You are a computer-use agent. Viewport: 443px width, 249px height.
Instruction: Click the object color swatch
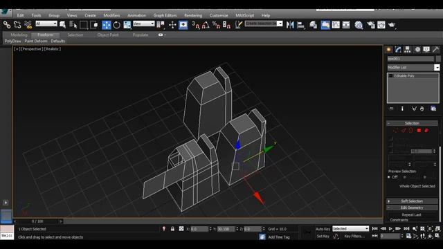click(x=438, y=59)
